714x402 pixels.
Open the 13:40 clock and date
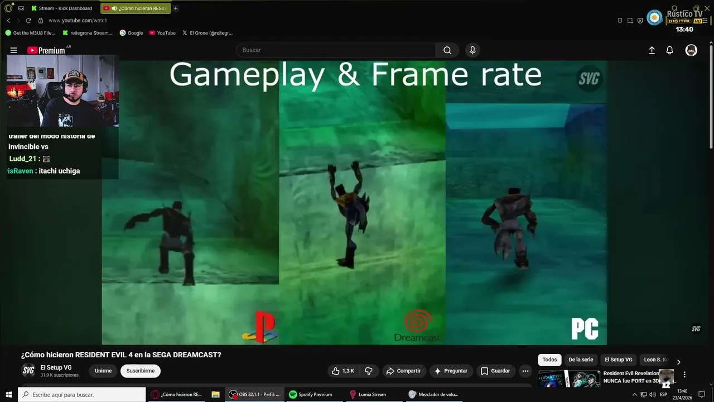click(683, 394)
